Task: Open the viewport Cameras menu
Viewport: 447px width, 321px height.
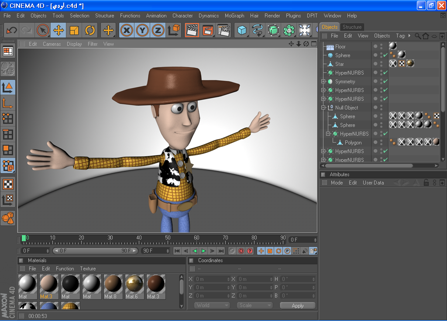Action: [52, 44]
